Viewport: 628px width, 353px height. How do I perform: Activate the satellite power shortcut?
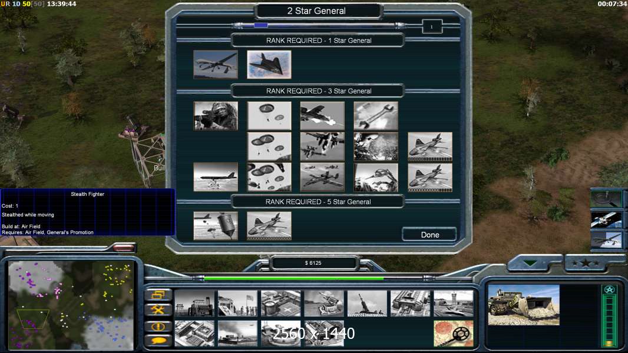tap(606, 220)
